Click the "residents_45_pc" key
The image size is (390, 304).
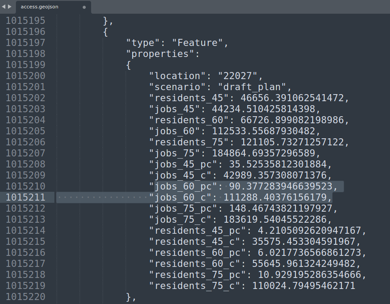(197, 230)
